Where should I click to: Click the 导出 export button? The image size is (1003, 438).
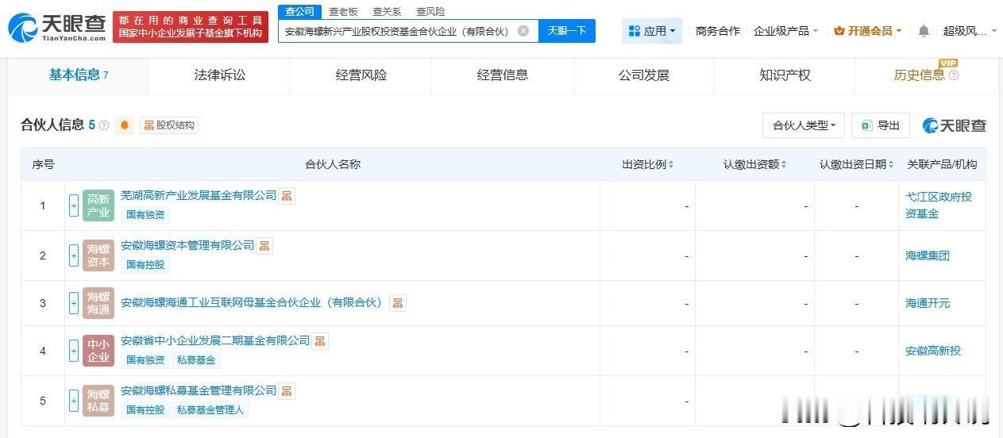(x=881, y=125)
